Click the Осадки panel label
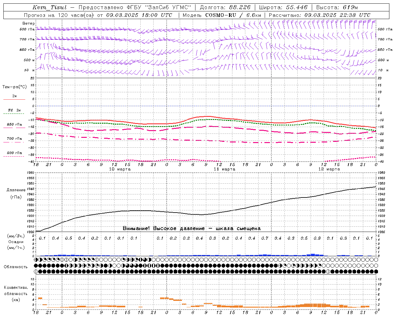 pos(16,242)
